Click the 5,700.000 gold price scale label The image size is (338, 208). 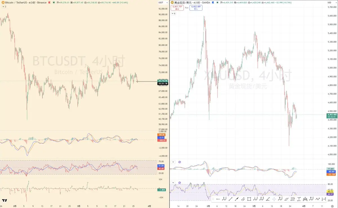332,7
